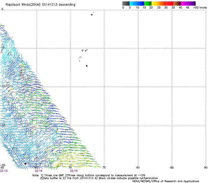The height and width of the screenshot is (183, 208).
Task: Click latitude label '-20' on left axis
Action: point(3,165)
